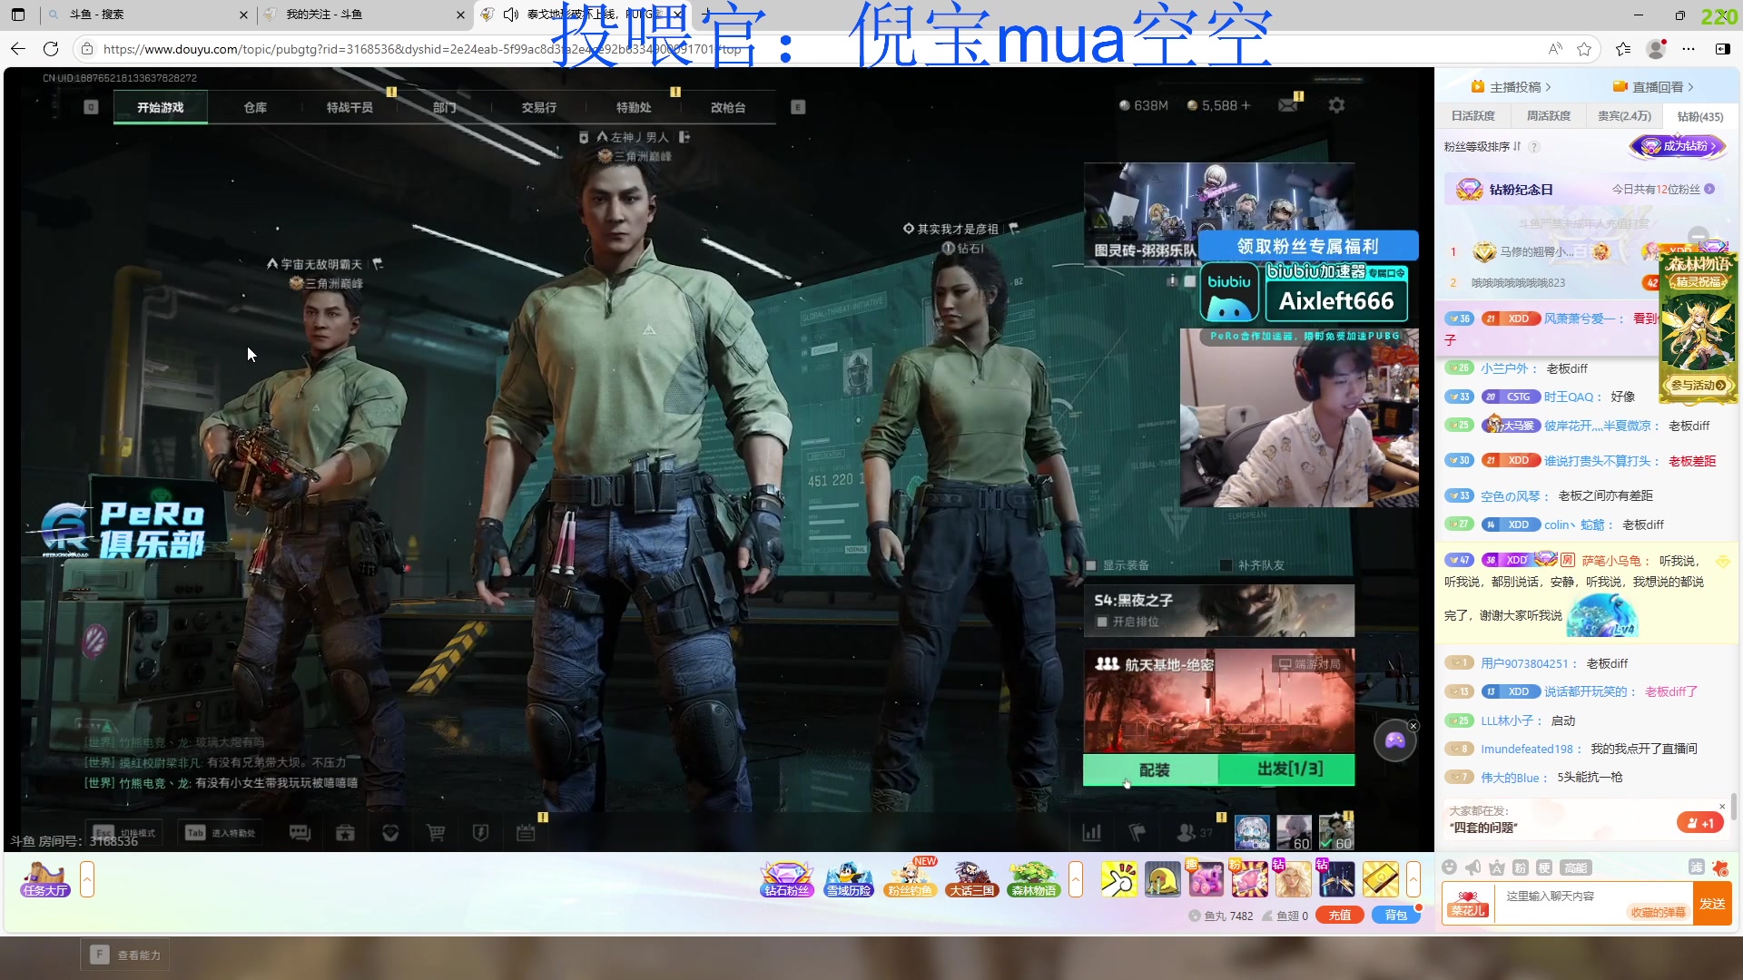Viewport: 1743px width, 980px height.
Task: Open the in-game statistics bar chart icon
Action: (1091, 832)
